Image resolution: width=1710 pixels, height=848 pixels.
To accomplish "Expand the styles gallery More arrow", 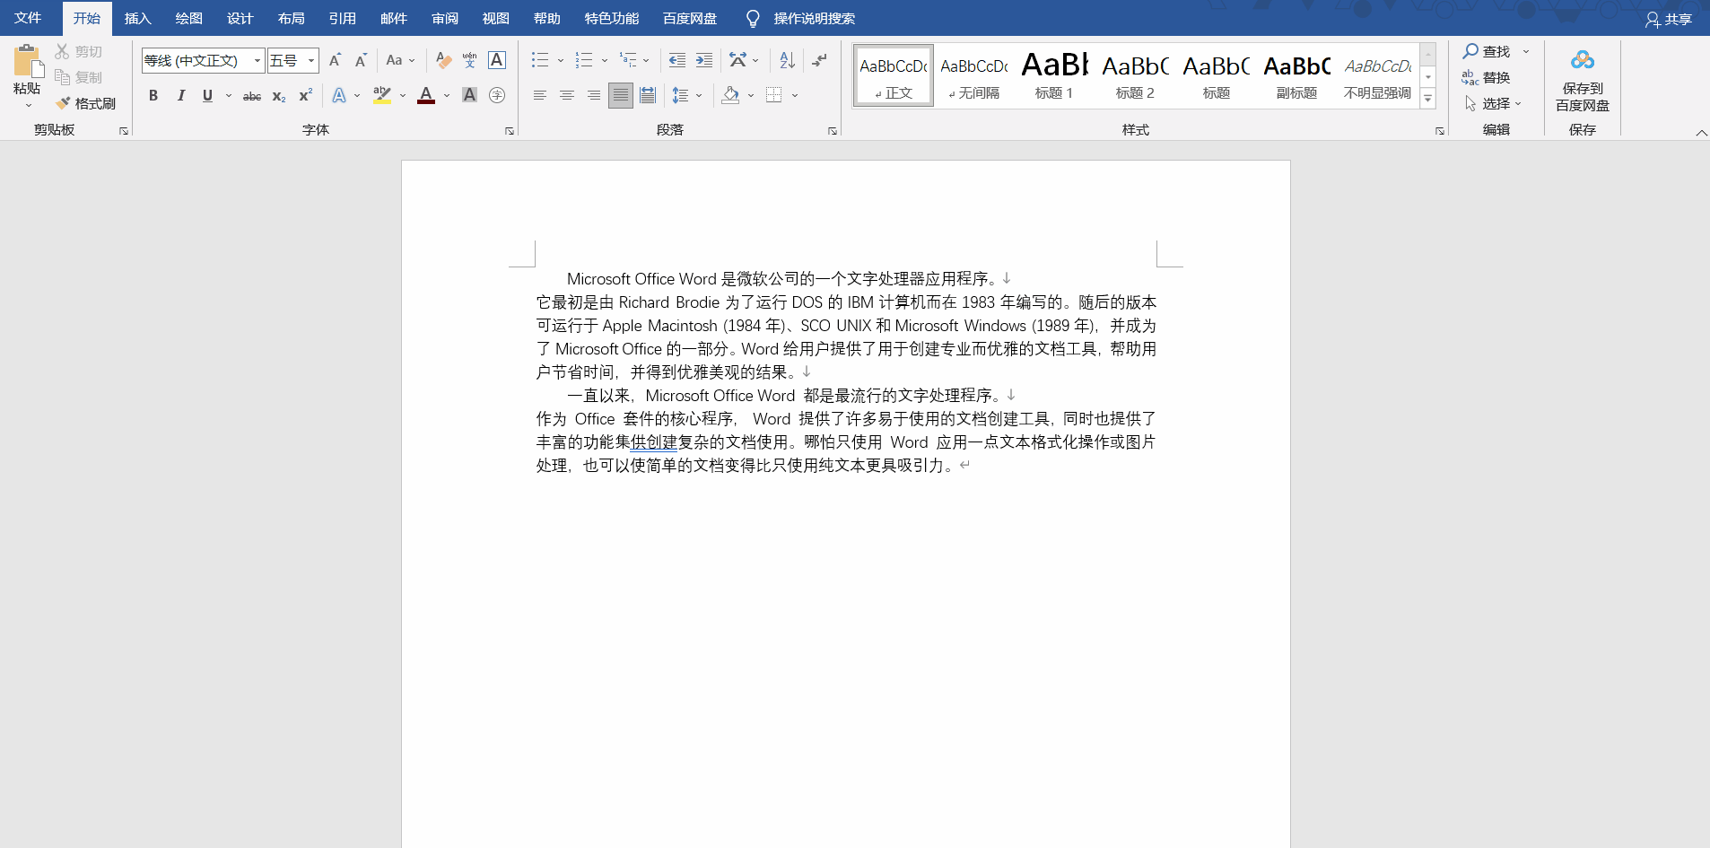I will point(1428,100).
